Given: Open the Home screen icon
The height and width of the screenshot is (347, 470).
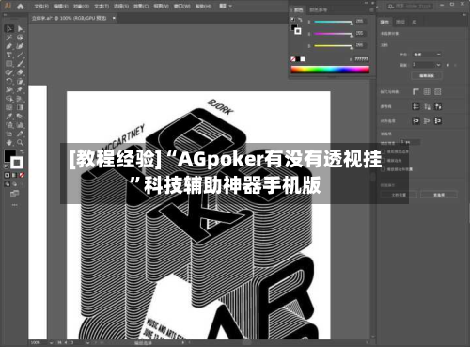Looking at the screenshot, I should click(21, 6).
